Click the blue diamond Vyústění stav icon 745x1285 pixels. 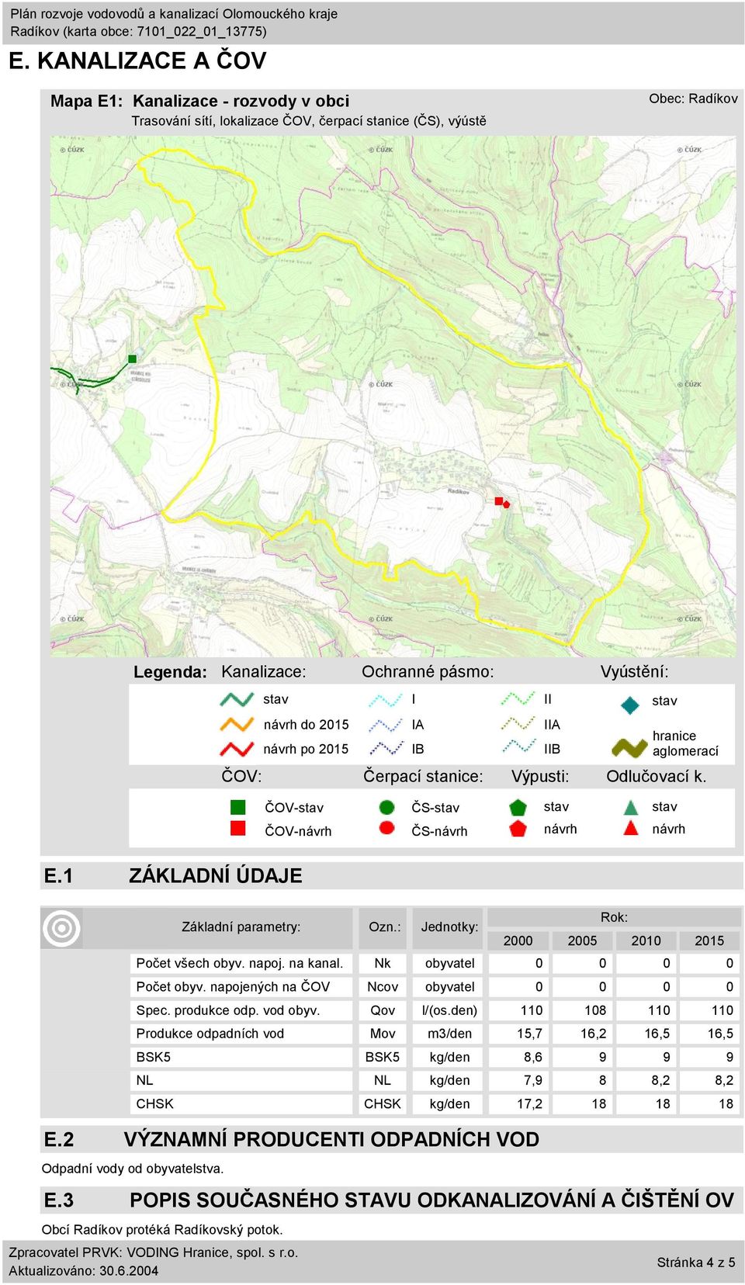pyautogui.click(x=630, y=705)
